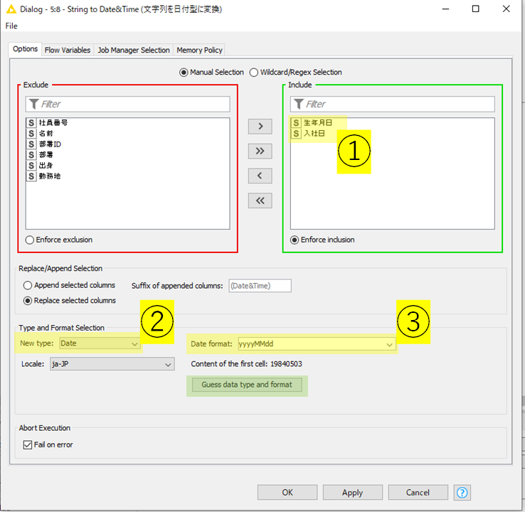This screenshot has height=512, width=525.
Task: Open the File menu
Action: tap(11, 26)
